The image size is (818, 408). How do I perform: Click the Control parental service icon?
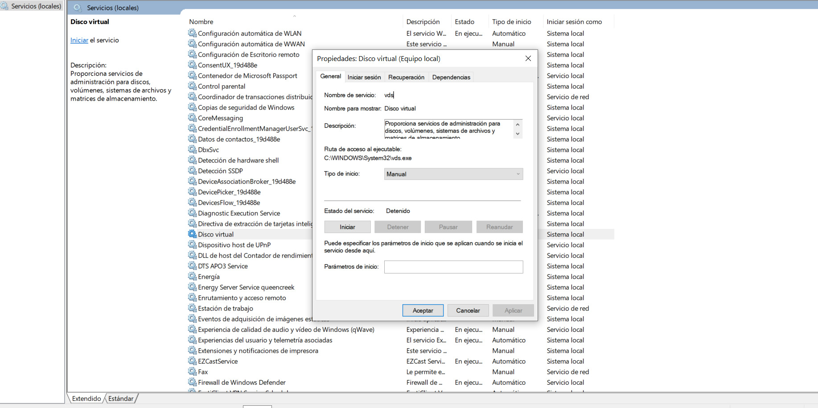(192, 86)
